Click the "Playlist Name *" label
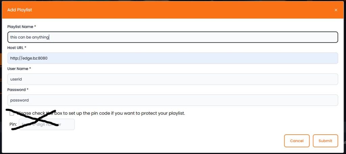Viewport: 346px width, 154px height. pyautogui.click(x=22, y=26)
